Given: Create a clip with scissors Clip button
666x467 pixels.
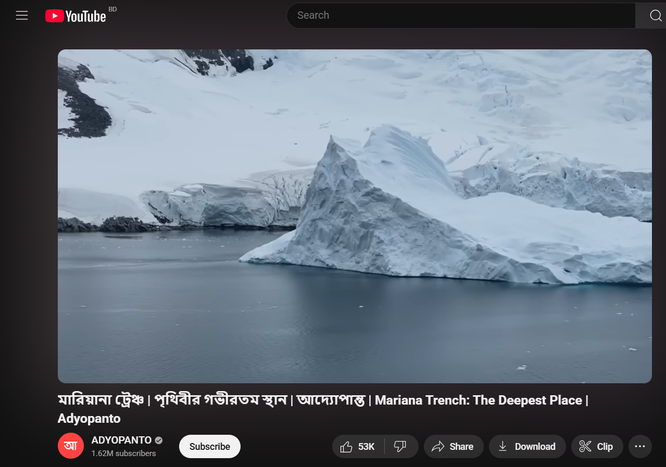Looking at the screenshot, I should point(597,447).
